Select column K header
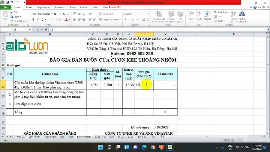The height and width of the screenshot is (152, 270). tap(165, 34)
